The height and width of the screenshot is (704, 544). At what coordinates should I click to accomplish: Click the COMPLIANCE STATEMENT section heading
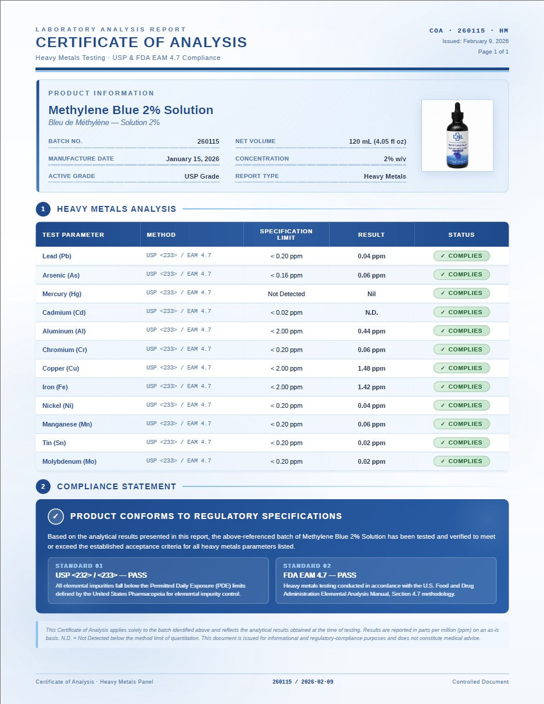[x=116, y=486]
